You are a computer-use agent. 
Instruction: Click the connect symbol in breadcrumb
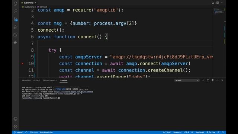tap(43, 7)
